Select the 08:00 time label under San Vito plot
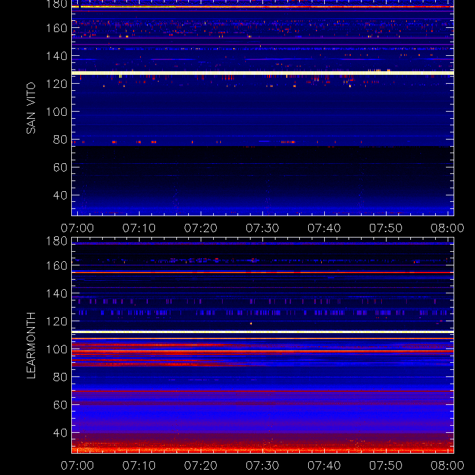 pos(448,228)
